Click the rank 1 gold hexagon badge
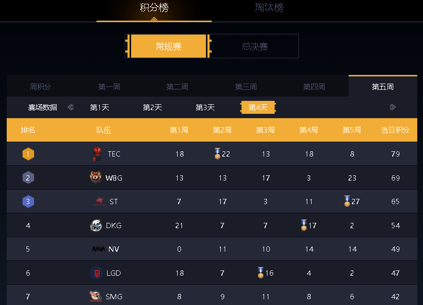 [x=28, y=154]
